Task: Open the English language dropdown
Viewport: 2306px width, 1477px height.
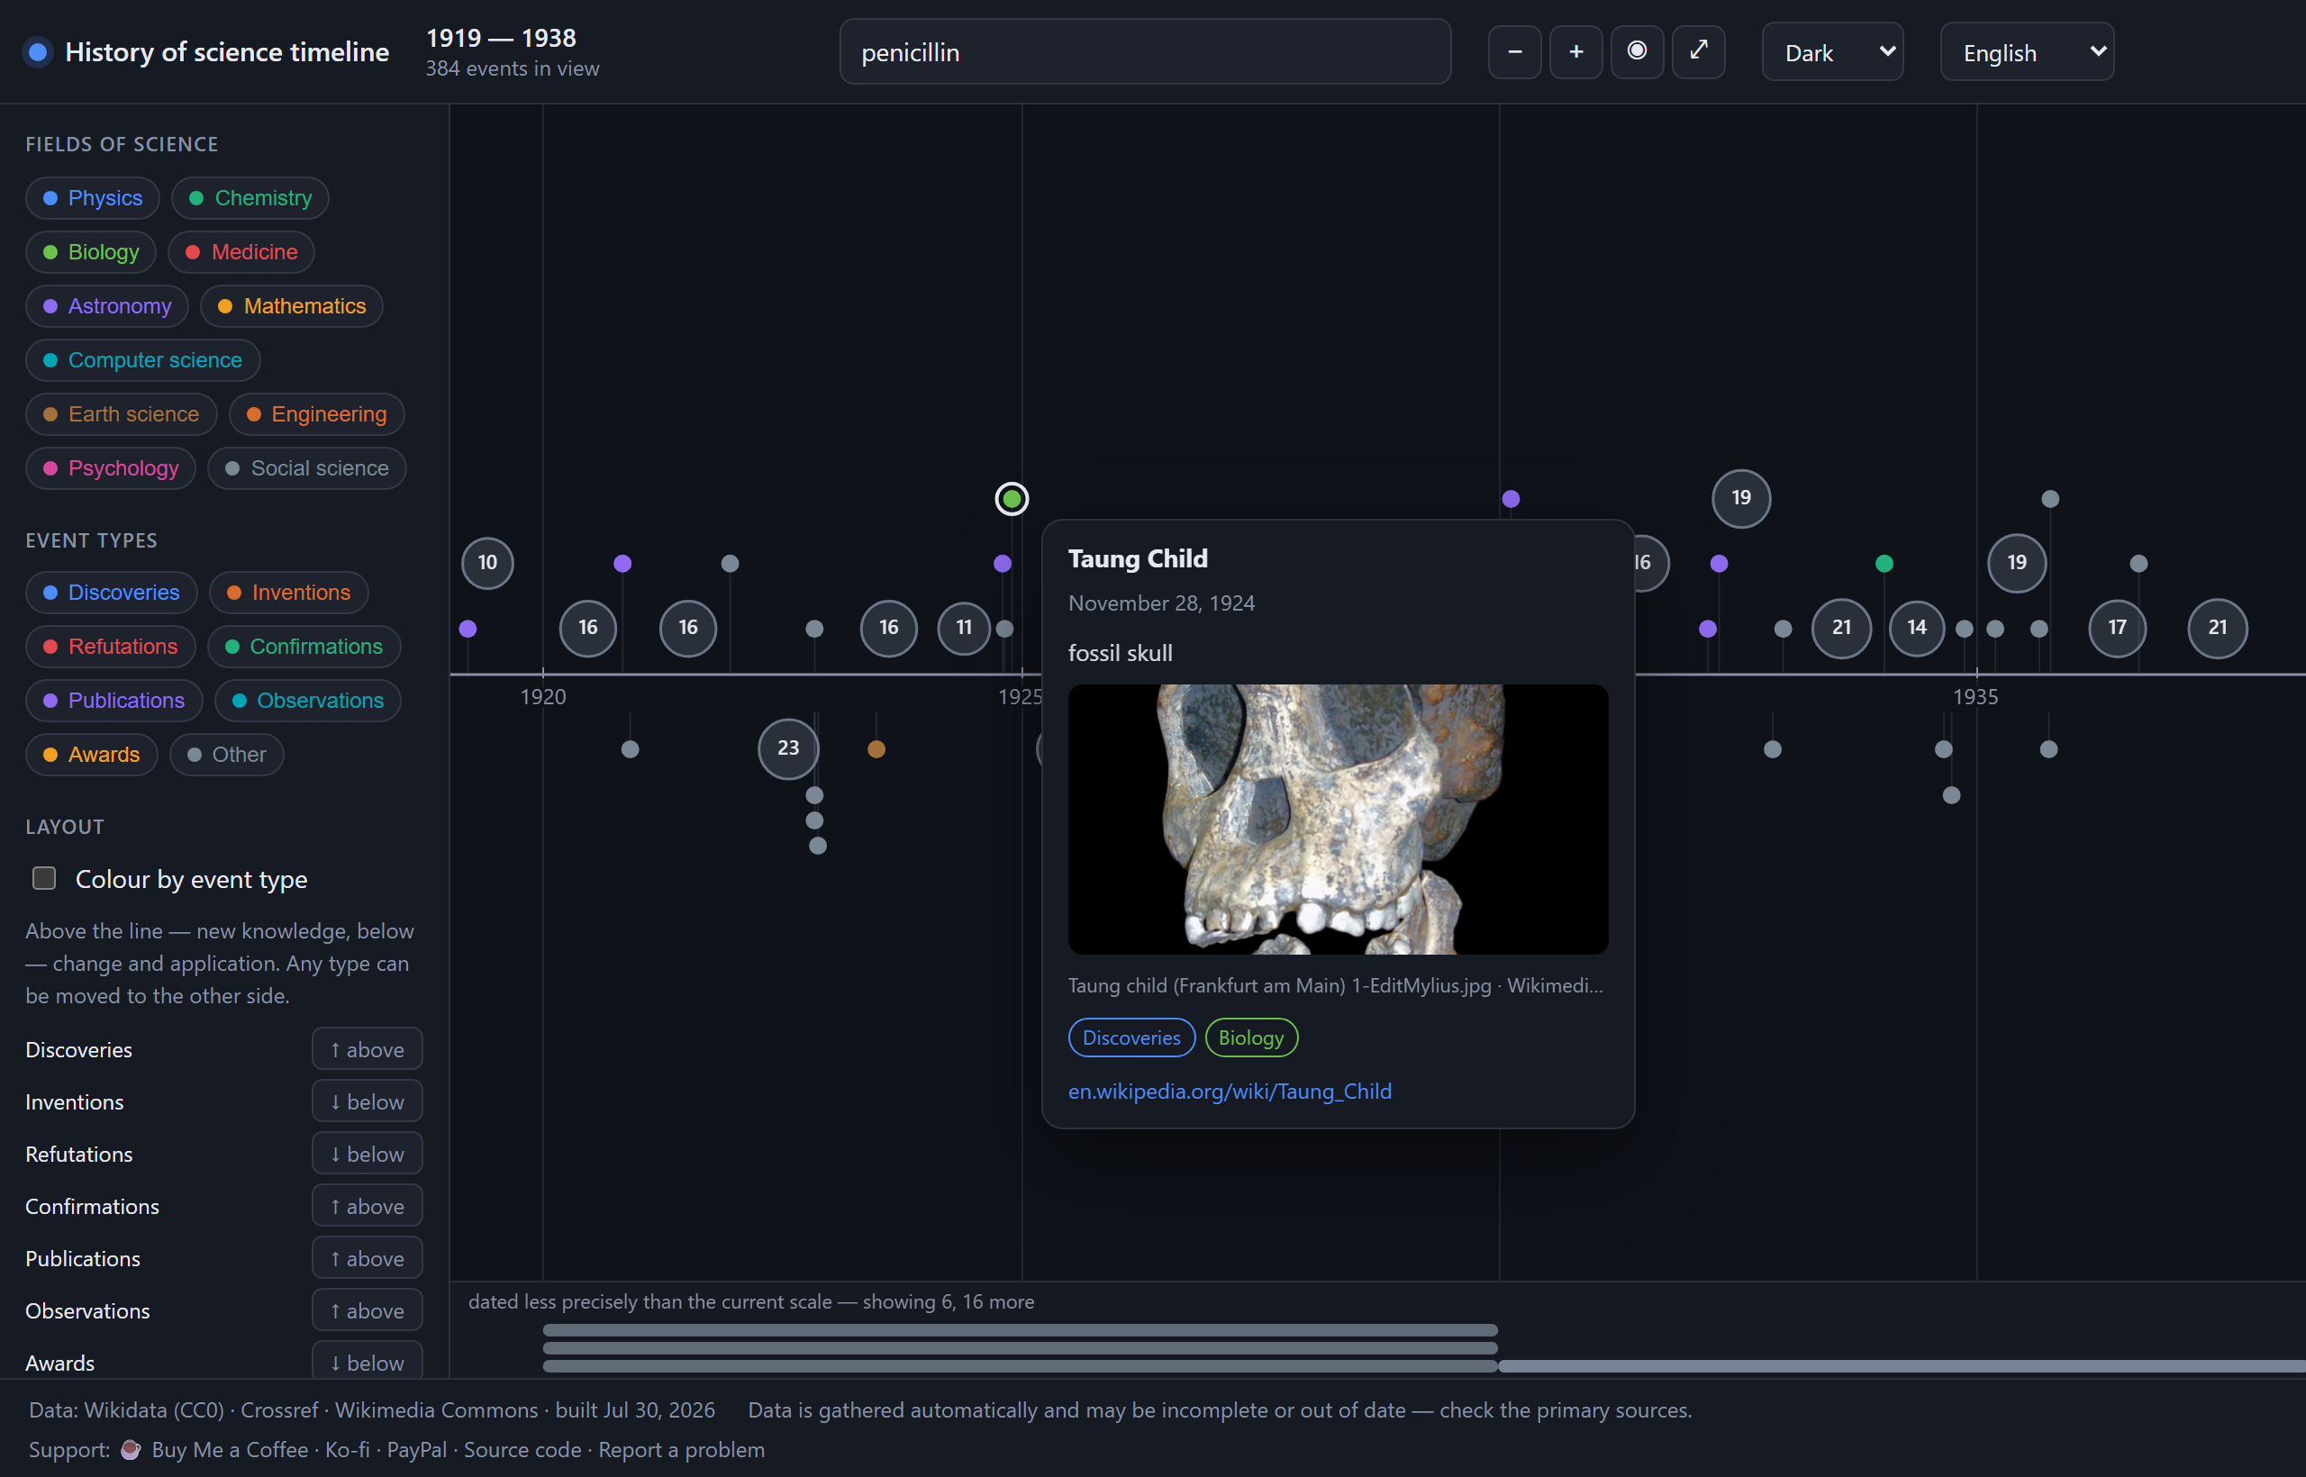Action: [2027, 52]
